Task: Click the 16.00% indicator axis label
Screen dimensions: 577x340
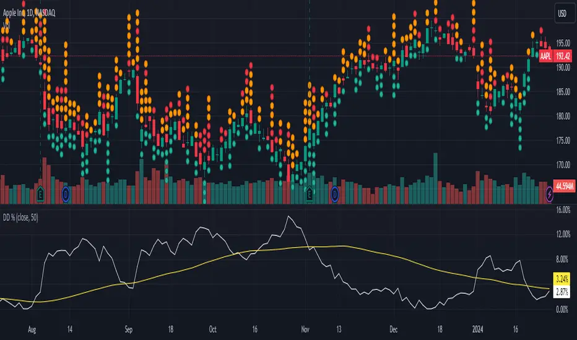Action: click(563, 210)
